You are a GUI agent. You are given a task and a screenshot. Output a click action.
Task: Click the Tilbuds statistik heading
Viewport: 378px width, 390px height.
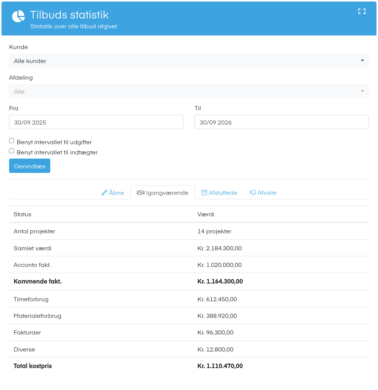tap(70, 15)
